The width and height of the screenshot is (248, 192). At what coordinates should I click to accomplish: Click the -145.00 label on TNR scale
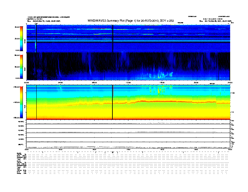coord(17,102)
